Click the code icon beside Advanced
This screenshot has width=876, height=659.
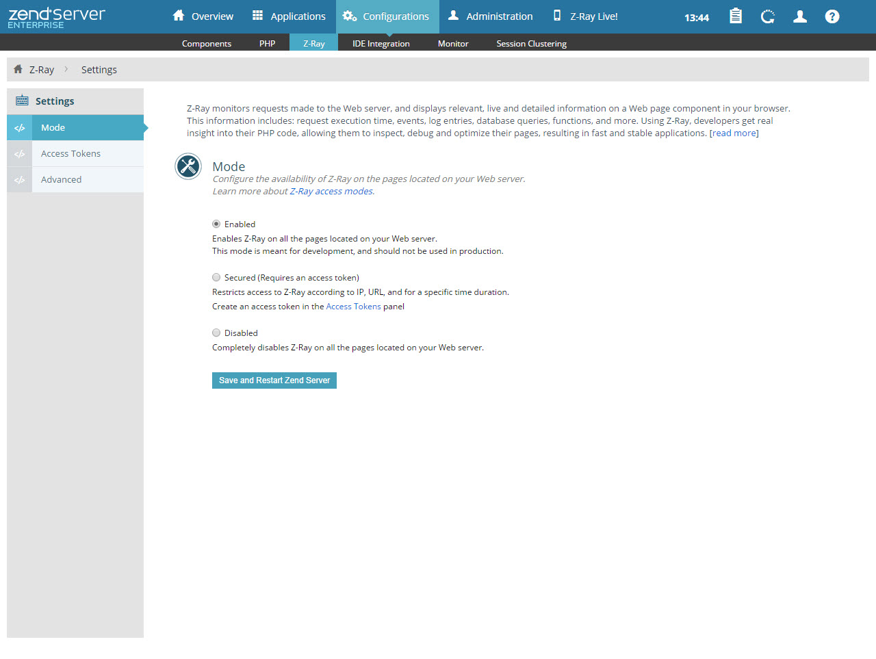click(20, 180)
